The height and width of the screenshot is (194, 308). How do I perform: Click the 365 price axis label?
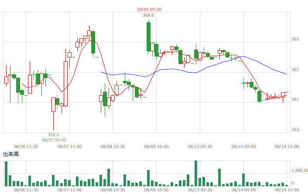pyautogui.click(x=295, y=39)
